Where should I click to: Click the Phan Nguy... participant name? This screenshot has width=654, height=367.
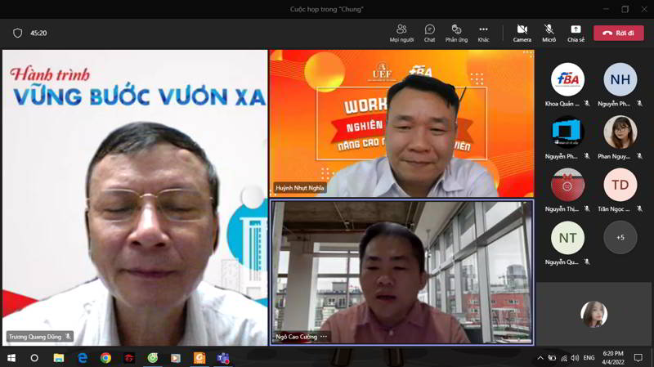click(614, 156)
